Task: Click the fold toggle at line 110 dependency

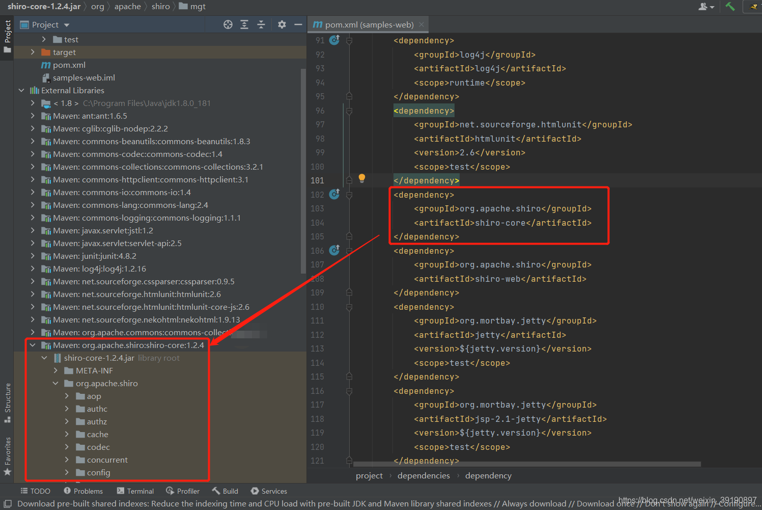Action: [349, 307]
